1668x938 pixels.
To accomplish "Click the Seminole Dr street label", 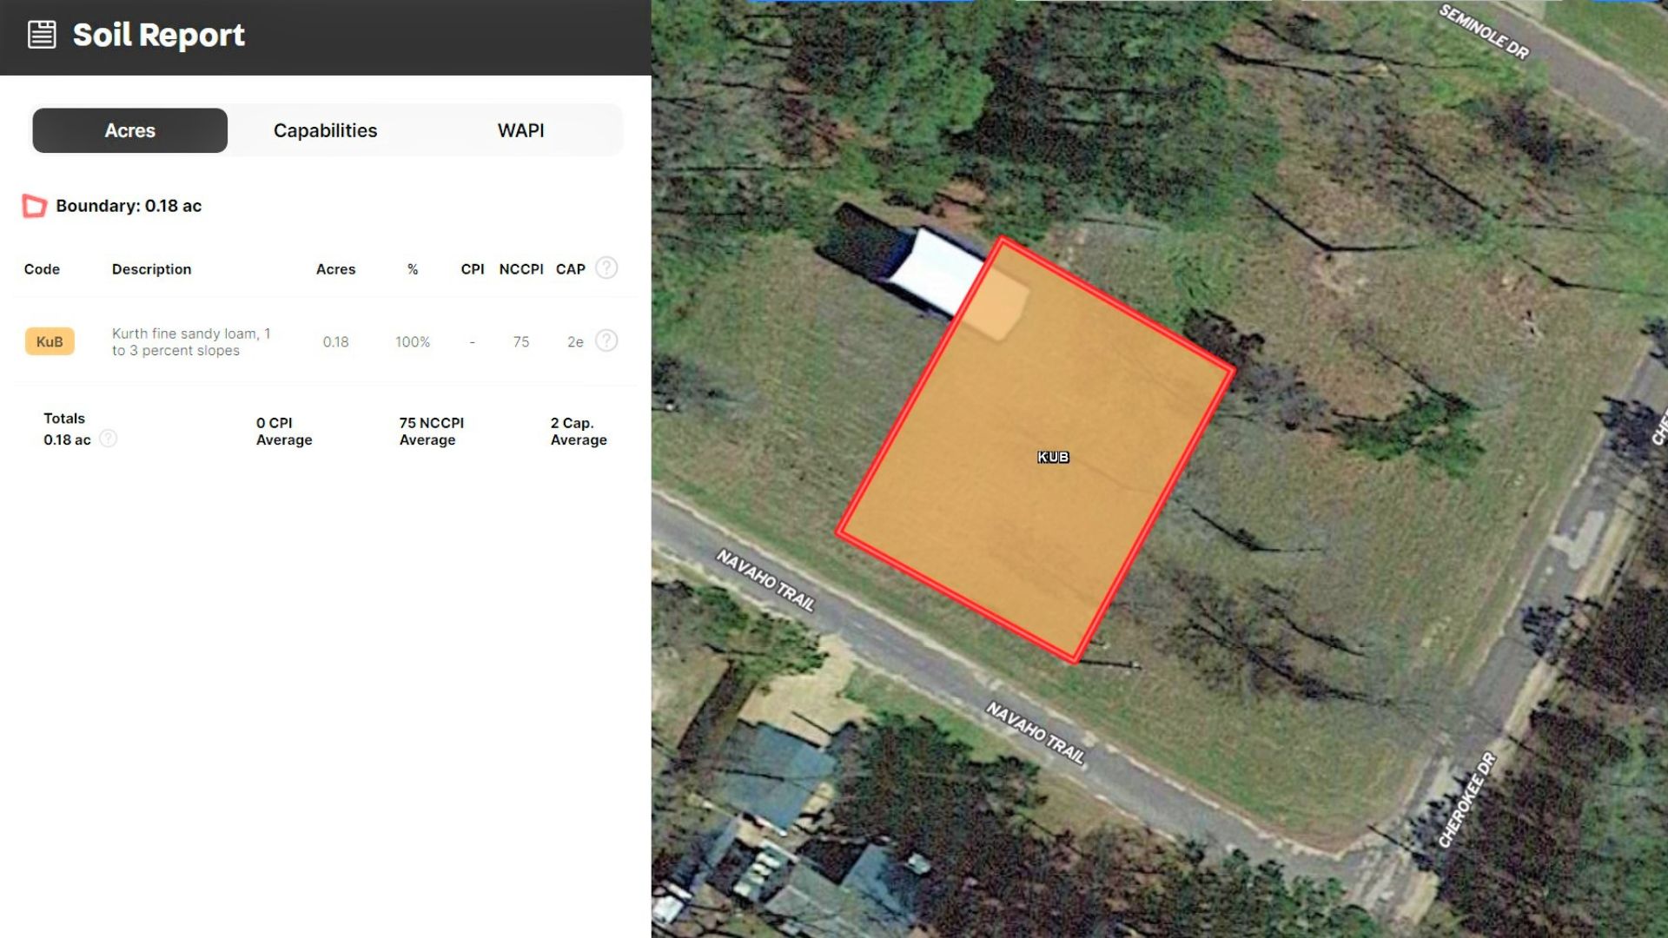I will coord(1484,32).
